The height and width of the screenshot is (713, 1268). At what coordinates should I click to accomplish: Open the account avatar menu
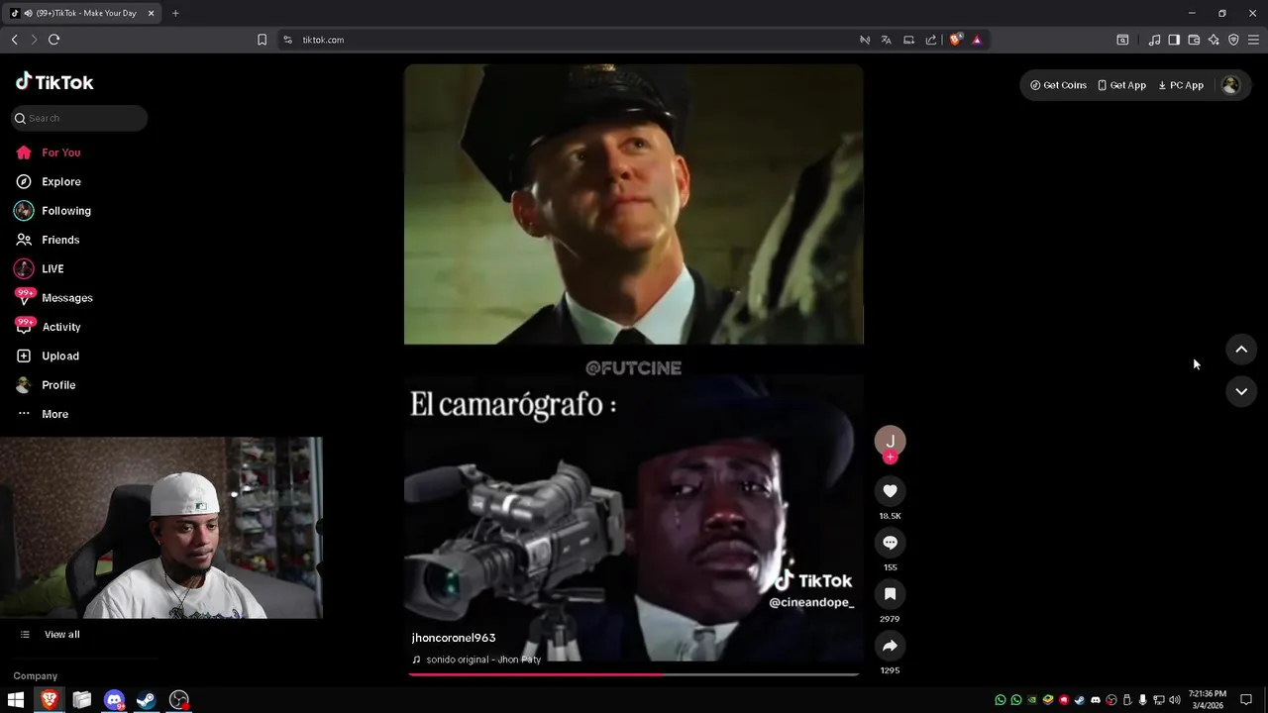pos(1230,85)
